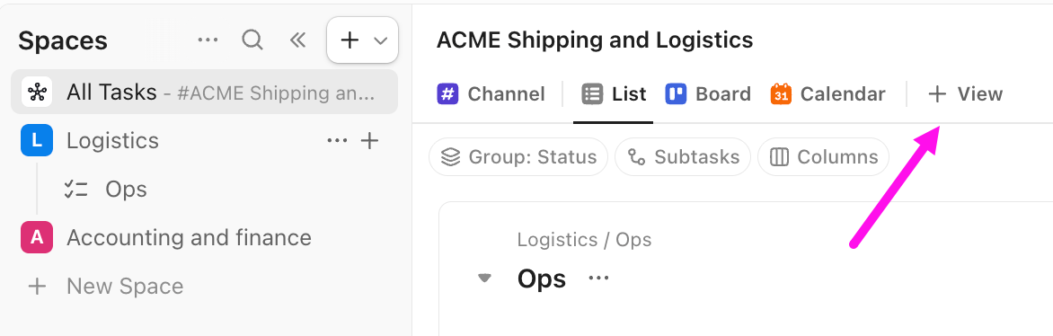Open the create-new dropdown chevron beside plus
Screen dimensions: 1053x336
pyautogui.click(x=381, y=41)
